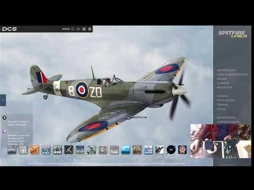Select the red star on light blue module icon
Image resolution: width=254 pixels, height=190 pixels.
tap(148, 150)
